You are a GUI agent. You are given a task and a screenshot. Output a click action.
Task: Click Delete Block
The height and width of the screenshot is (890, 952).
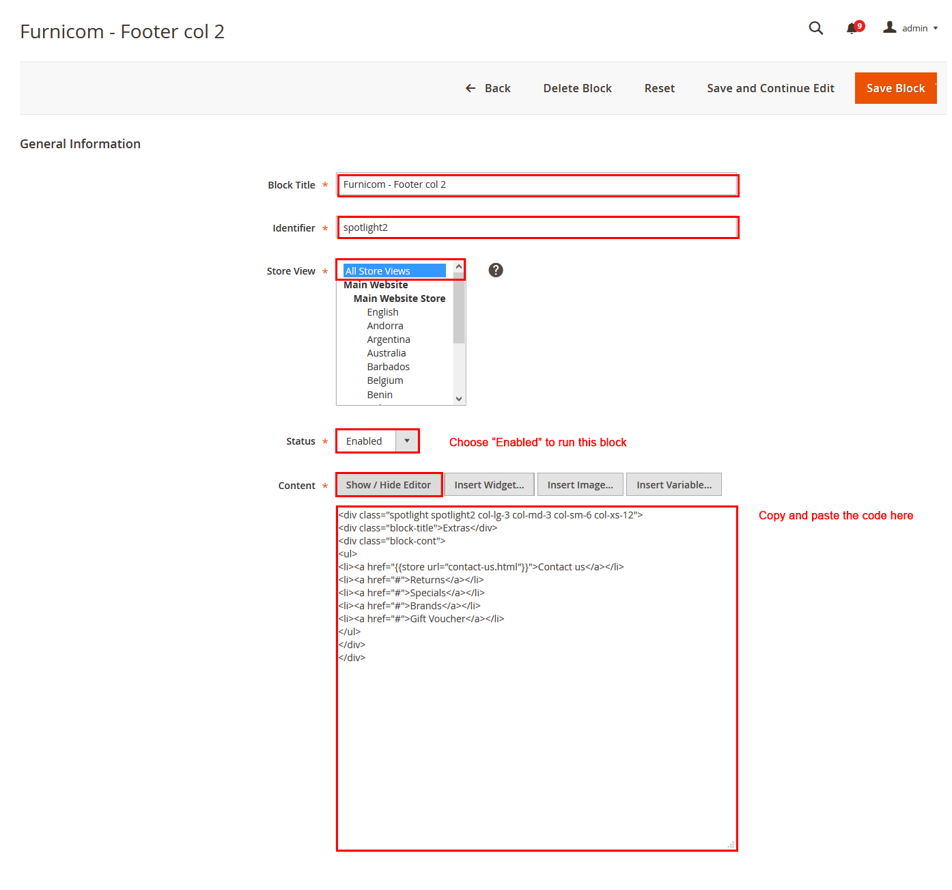coord(578,88)
